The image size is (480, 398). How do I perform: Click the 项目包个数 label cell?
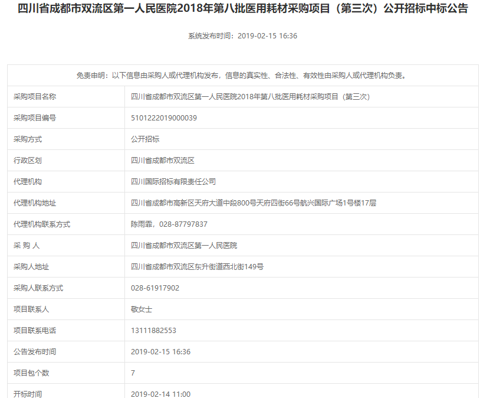[x=31, y=373]
